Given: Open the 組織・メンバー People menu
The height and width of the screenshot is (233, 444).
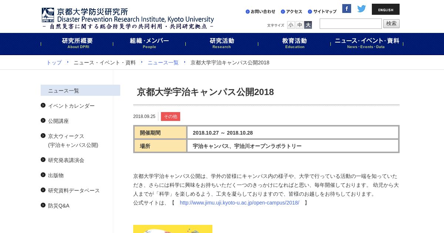Looking at the screenshot, I should tap(149, 43).
